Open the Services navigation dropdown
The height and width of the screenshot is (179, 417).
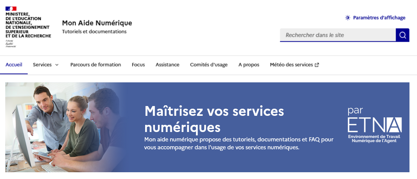tap(42, 65)
